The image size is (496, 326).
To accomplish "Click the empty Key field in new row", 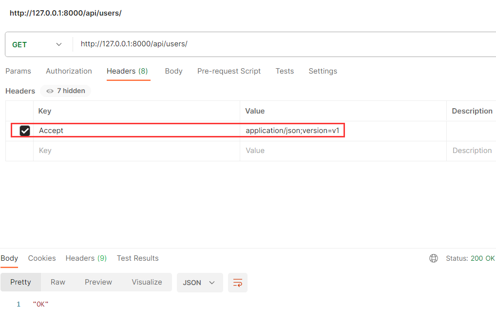I will click(136, 151).
